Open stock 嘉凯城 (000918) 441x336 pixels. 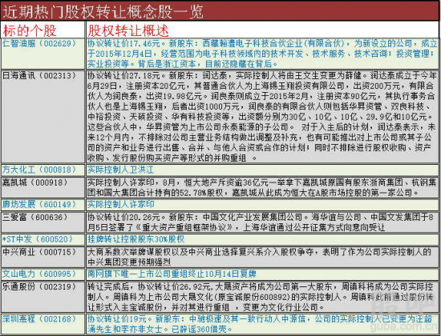(x=35, y=182)
